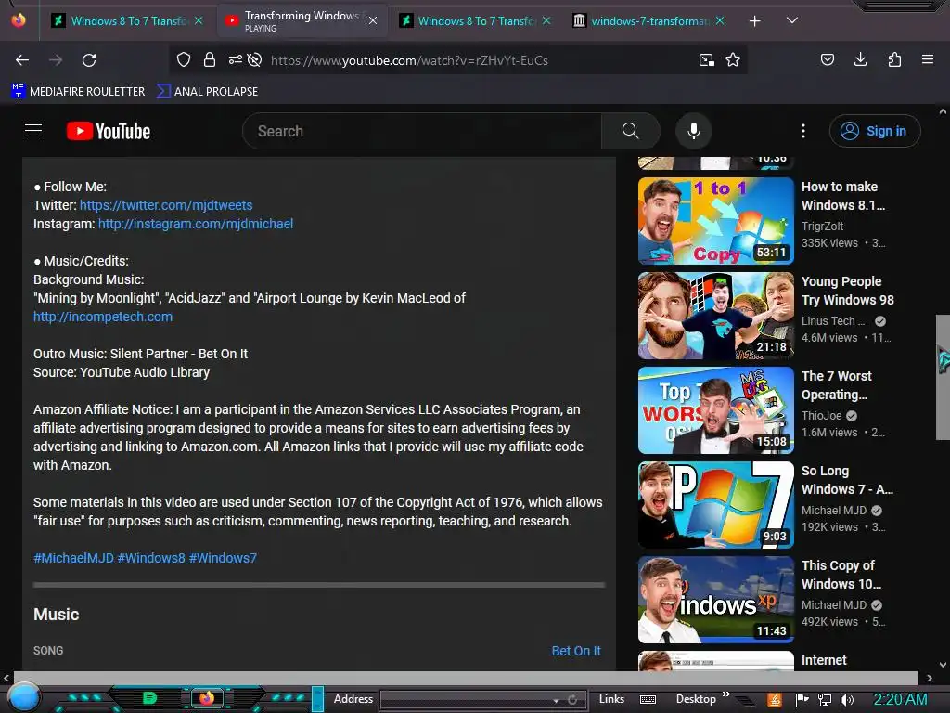Open the Action Center flag tray icon
The width and height of the screenshot is (950, 713).
[x=802, y=700]
